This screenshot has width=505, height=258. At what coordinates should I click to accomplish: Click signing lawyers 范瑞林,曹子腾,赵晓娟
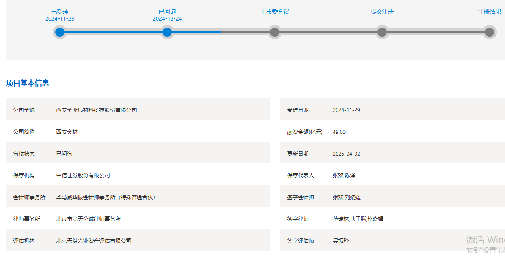tap(358, 219)
